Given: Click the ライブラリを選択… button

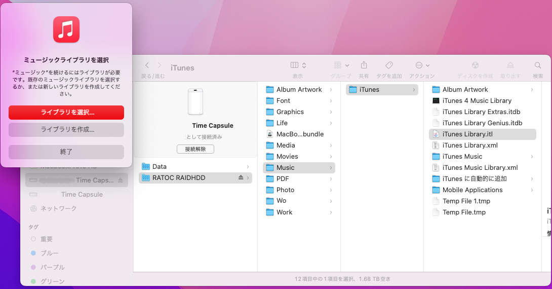Looking at the screenshot, I should (x=66, y=113).
